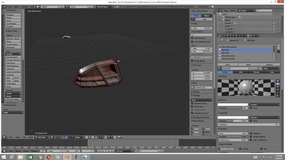The height and width of the screenshot is (160, 285).
Task: Open the Delete dropdown menu
Action: point(13,93)
